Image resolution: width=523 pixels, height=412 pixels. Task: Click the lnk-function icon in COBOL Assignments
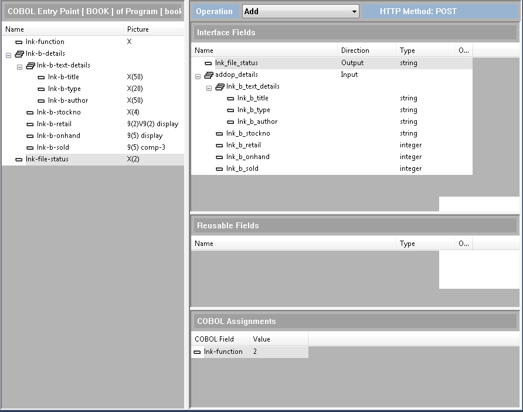[197, 352]
